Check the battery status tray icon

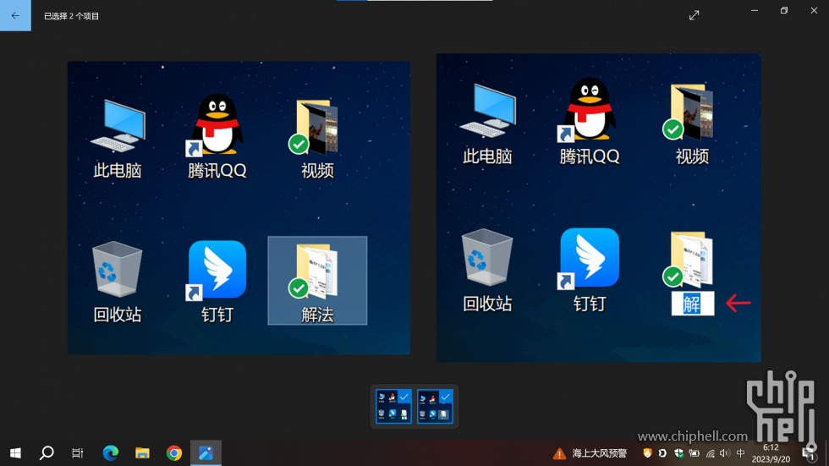(x=694, y=453)
